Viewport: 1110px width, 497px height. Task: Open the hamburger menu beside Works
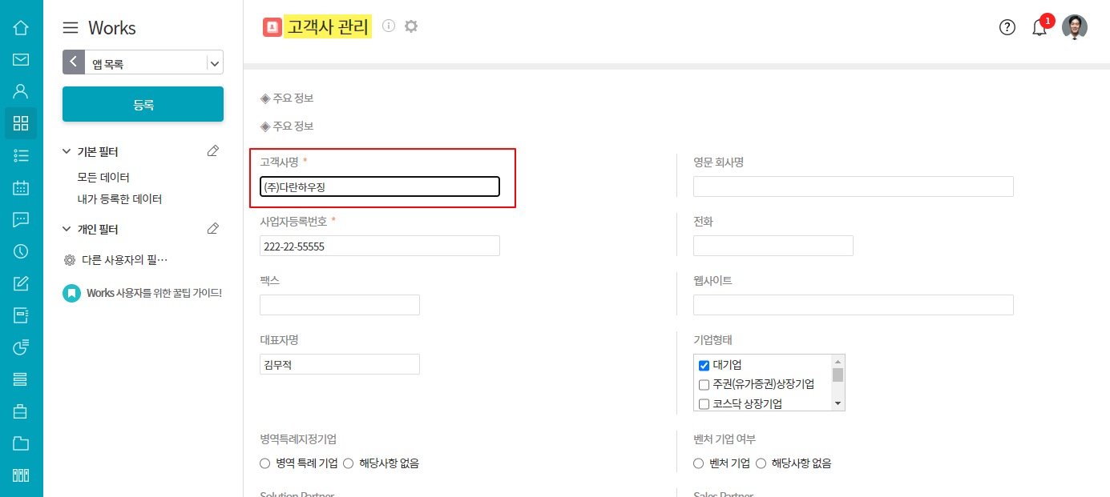[x=71, y=28]
